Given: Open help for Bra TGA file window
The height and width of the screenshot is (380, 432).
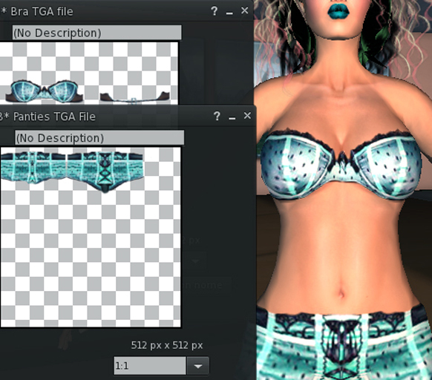Looking at the screenshot, I should coord(215,11).
